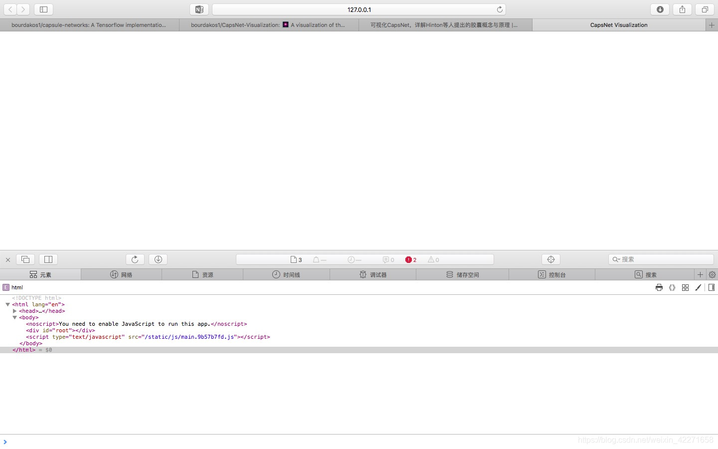Open the 网络 (Network) tab
The width and height of the screenshot is (718, 449).
coord(121,274)
